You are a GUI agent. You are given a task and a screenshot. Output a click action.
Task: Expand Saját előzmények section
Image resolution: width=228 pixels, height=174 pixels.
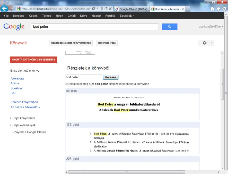tap(23, 125)
